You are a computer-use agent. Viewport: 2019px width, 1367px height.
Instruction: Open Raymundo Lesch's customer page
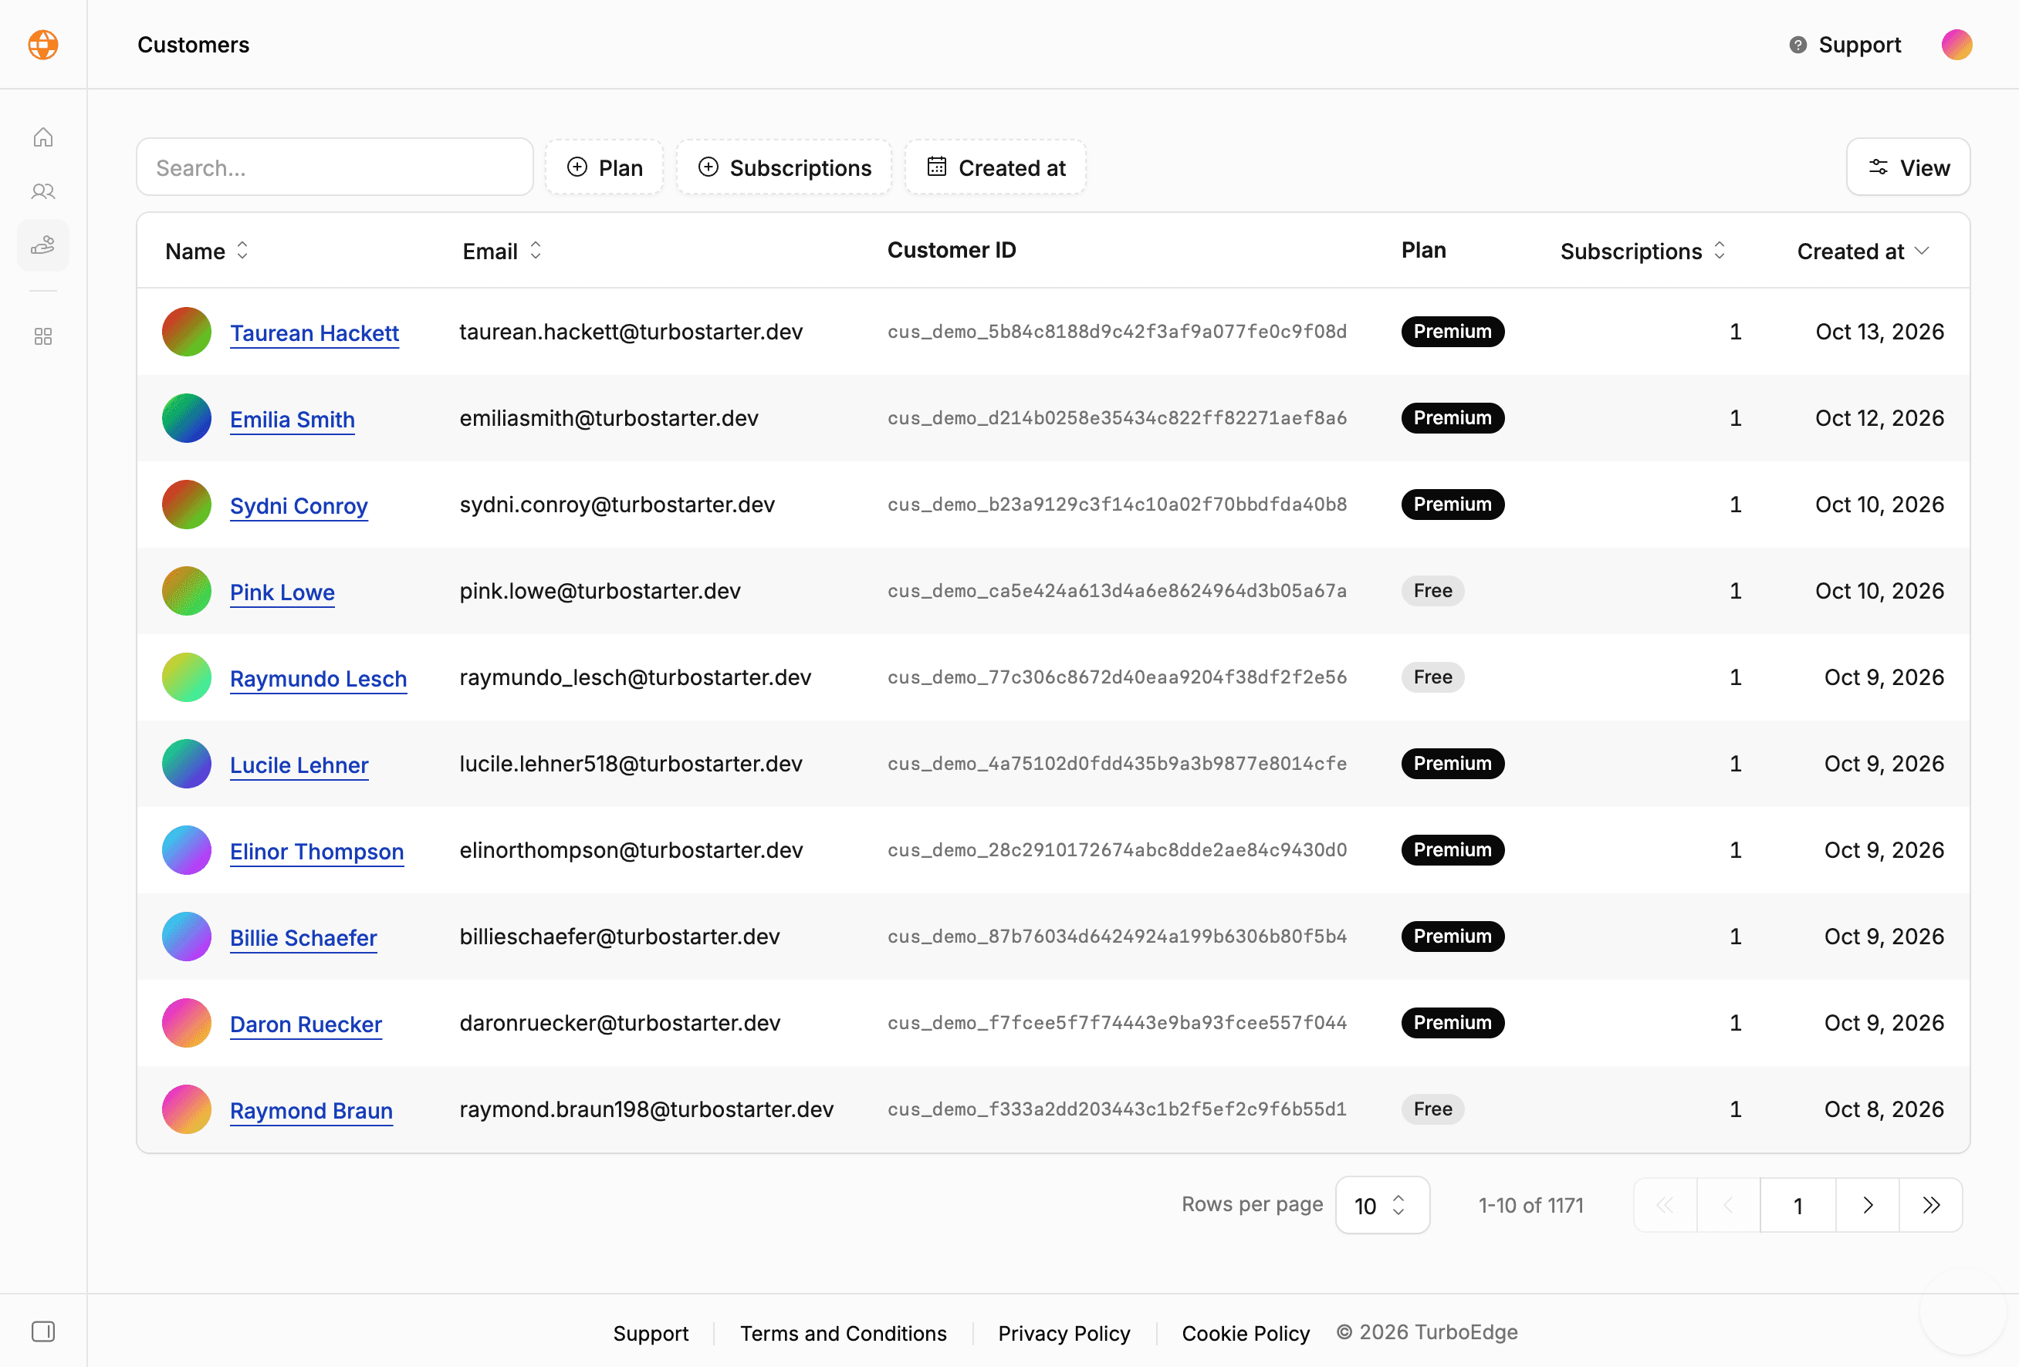318,679
